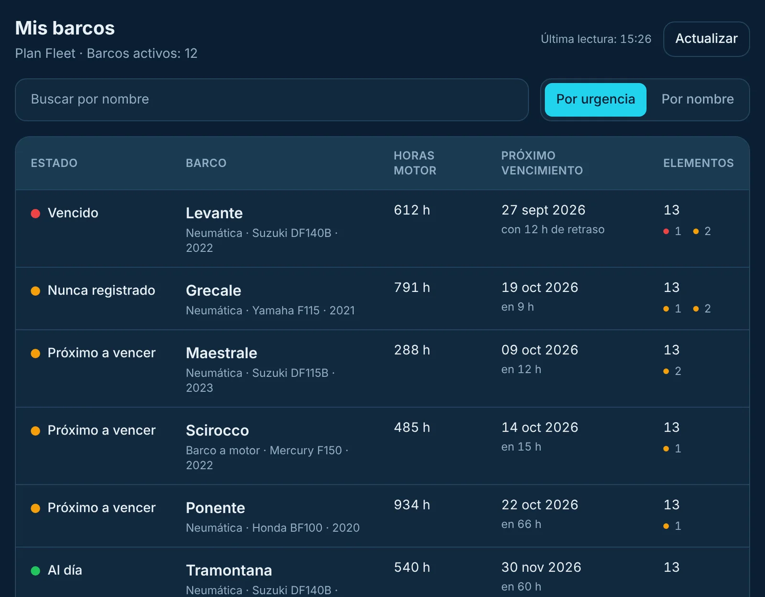Click the red overdue count in Levante row
This screenshot has height=597, width=765.
click(672, 231)
